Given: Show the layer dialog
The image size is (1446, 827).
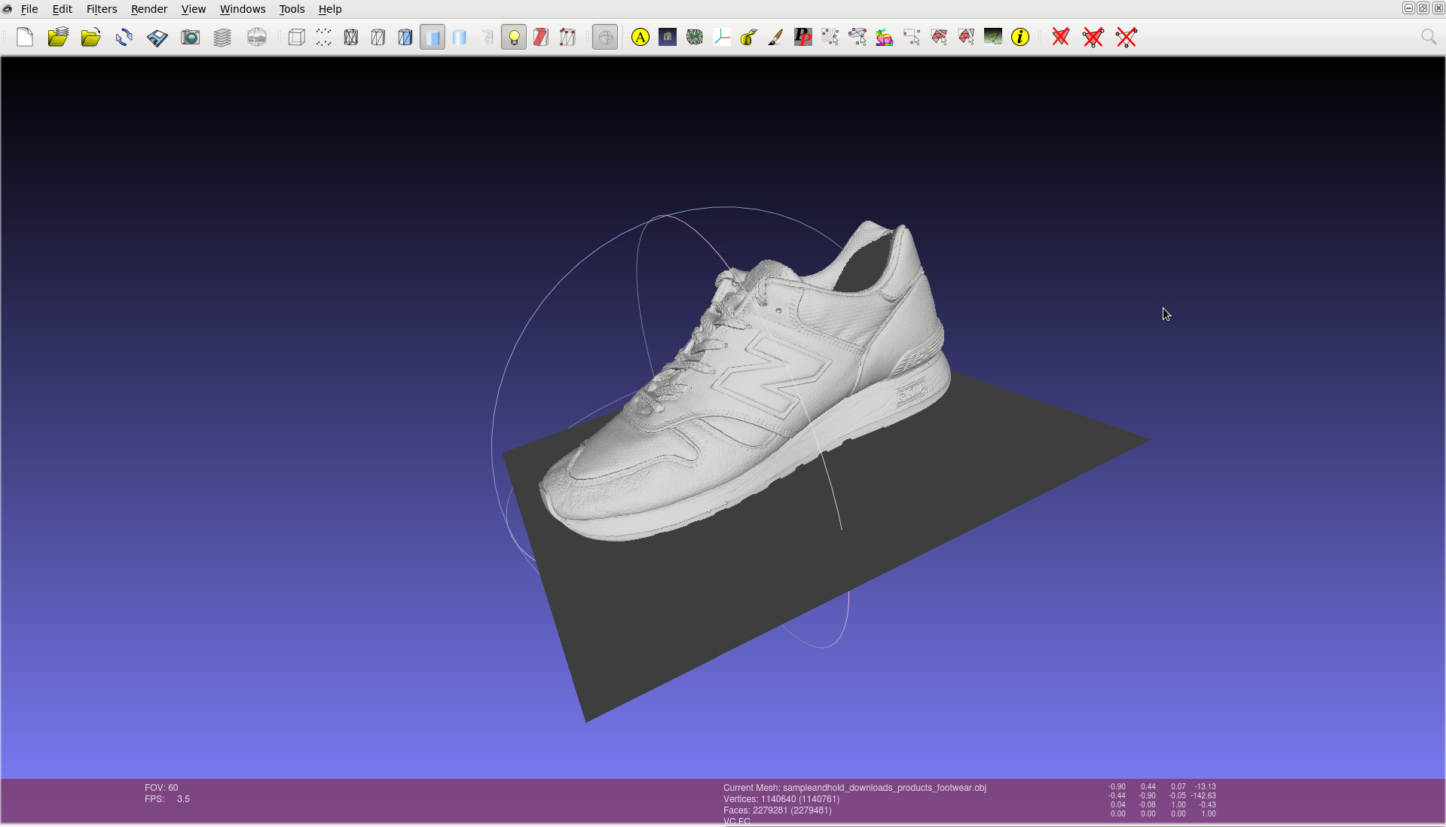Looking at the screenshot, I should pyautogui.click(x=222, y=37).
